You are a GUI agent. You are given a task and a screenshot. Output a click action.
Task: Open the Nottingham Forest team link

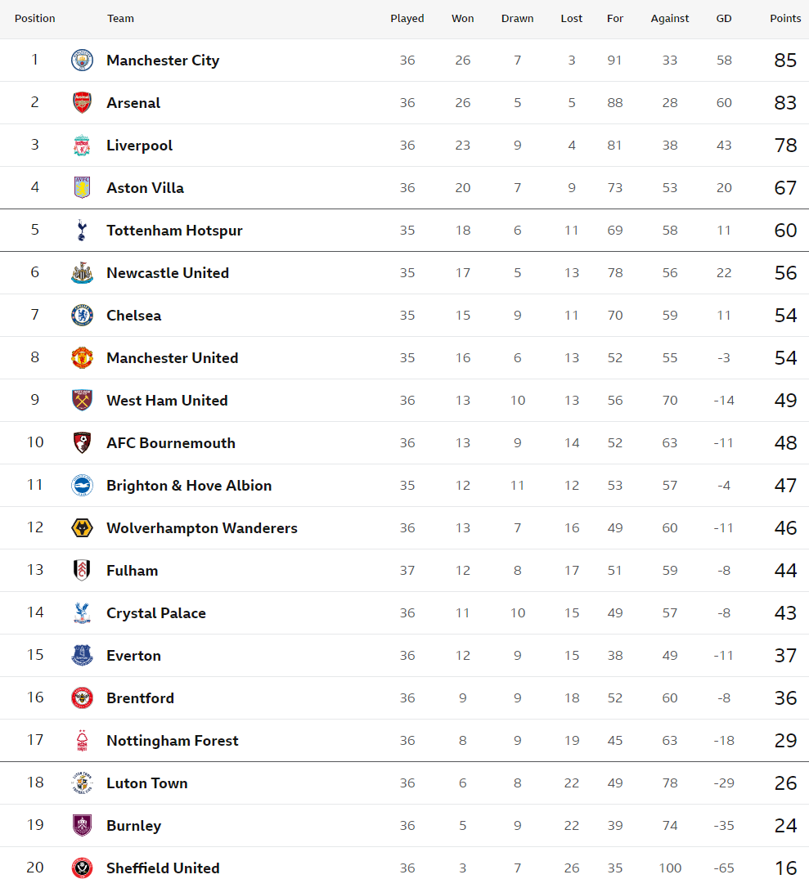173,741
